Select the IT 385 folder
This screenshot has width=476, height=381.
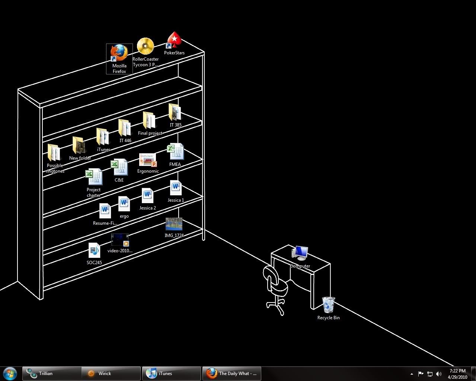175,113
